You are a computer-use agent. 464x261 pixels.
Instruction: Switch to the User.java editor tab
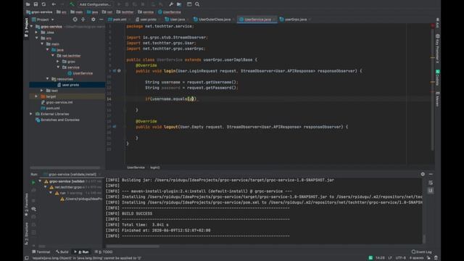tap(175, 20)
